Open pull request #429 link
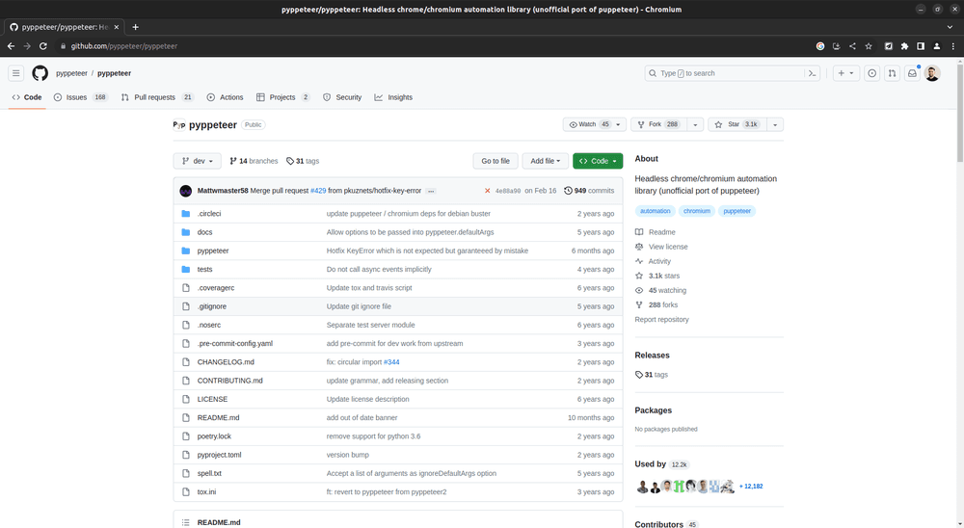The image size is (964, 528). [318, 191]
